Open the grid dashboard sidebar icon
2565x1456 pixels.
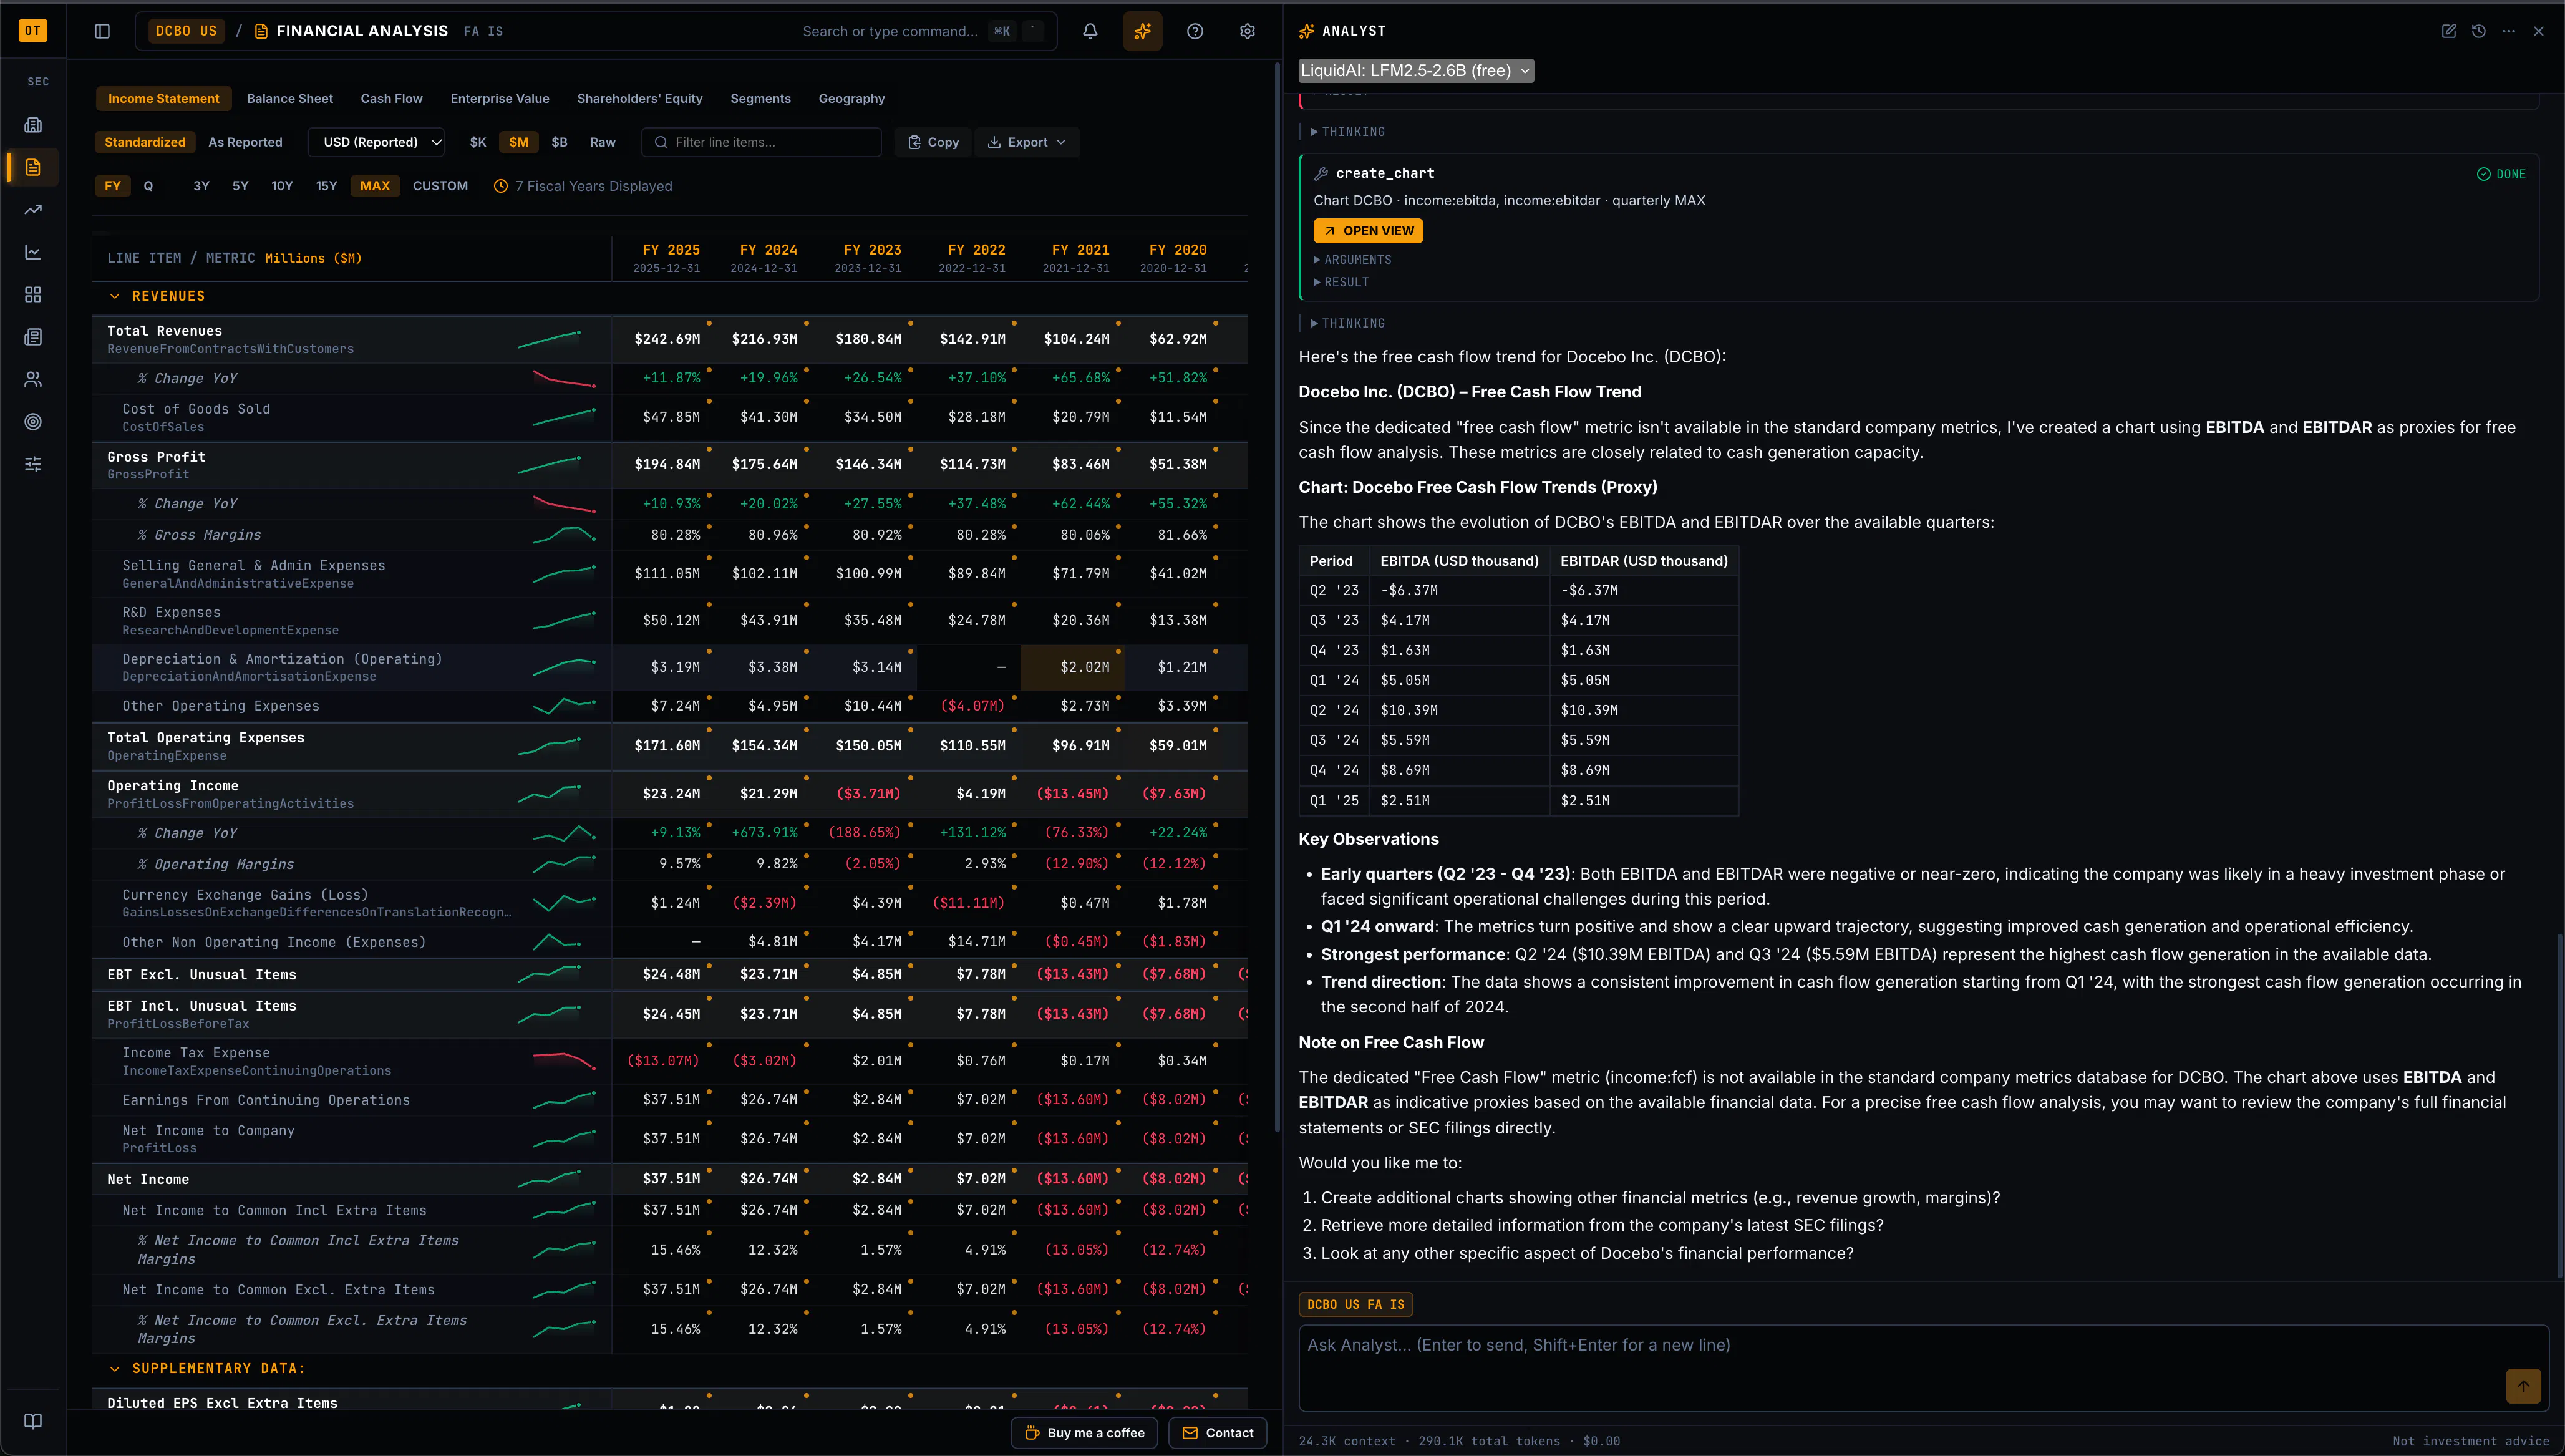pyautogui.click(x=33, y=295)
